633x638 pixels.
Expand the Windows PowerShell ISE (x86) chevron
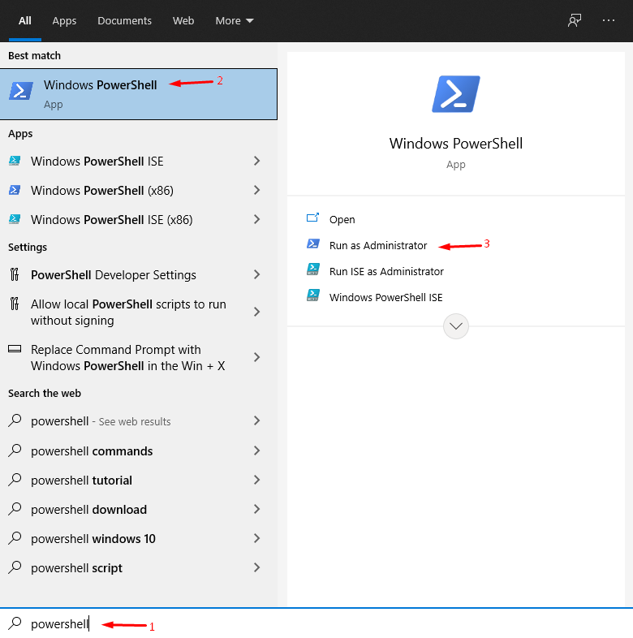pos(256,219)
